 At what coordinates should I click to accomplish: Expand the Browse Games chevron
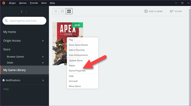coord(43,57)
